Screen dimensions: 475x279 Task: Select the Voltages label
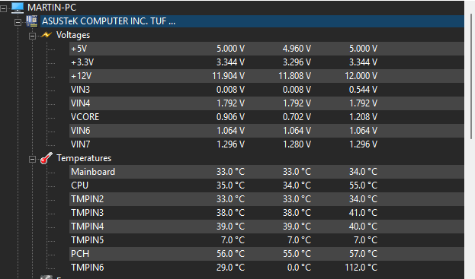pyautogui.click(x=73, y=35)
